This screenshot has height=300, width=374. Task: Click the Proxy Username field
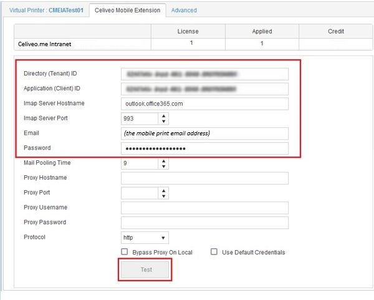(x=204, y=208)
